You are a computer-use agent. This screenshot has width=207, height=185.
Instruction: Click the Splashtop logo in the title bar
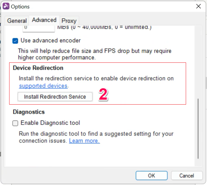[6, 6]
